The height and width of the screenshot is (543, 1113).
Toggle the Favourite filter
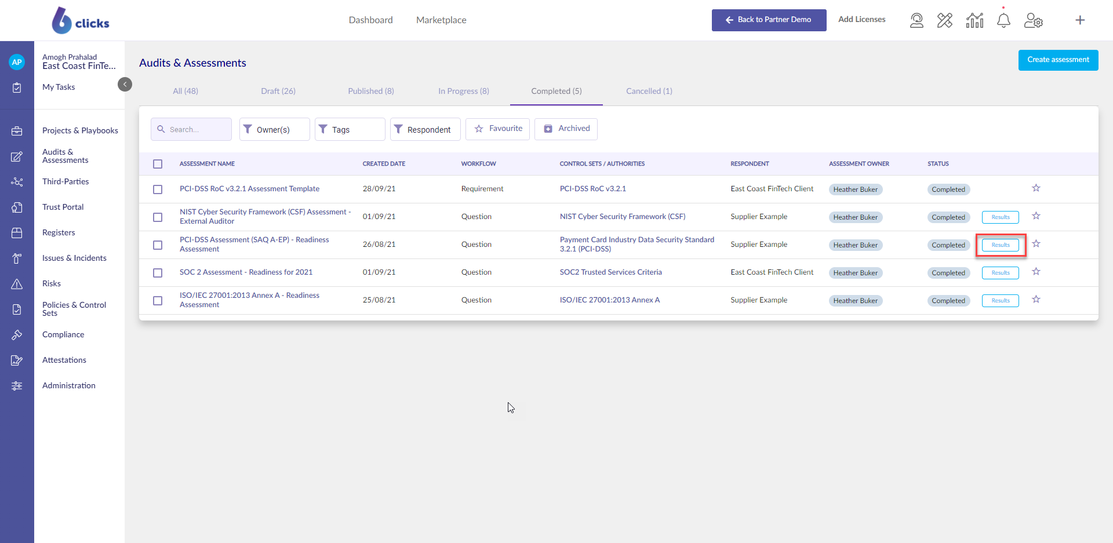tap(497, 129)
